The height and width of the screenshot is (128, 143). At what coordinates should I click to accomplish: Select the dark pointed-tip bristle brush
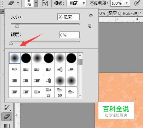point(71,69)
